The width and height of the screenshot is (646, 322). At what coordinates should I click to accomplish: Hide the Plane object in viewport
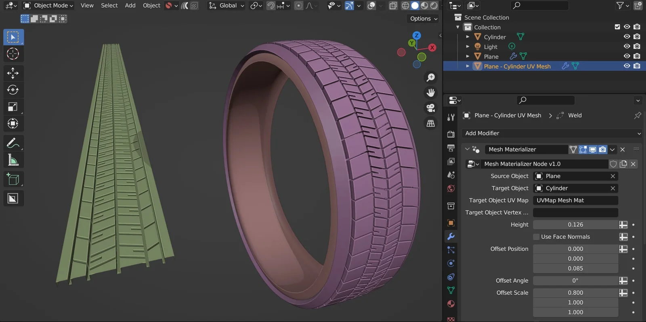(627, 56)
